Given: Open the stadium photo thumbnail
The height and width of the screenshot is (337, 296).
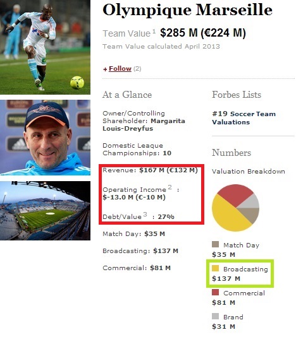Looking at the screenshot, I should coord(45,211).
